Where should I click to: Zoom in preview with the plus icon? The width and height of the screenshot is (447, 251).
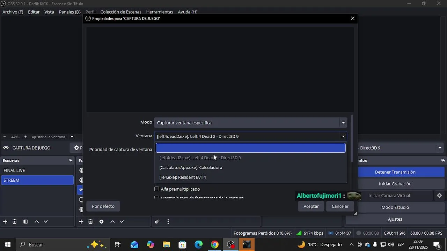point(25,137)
